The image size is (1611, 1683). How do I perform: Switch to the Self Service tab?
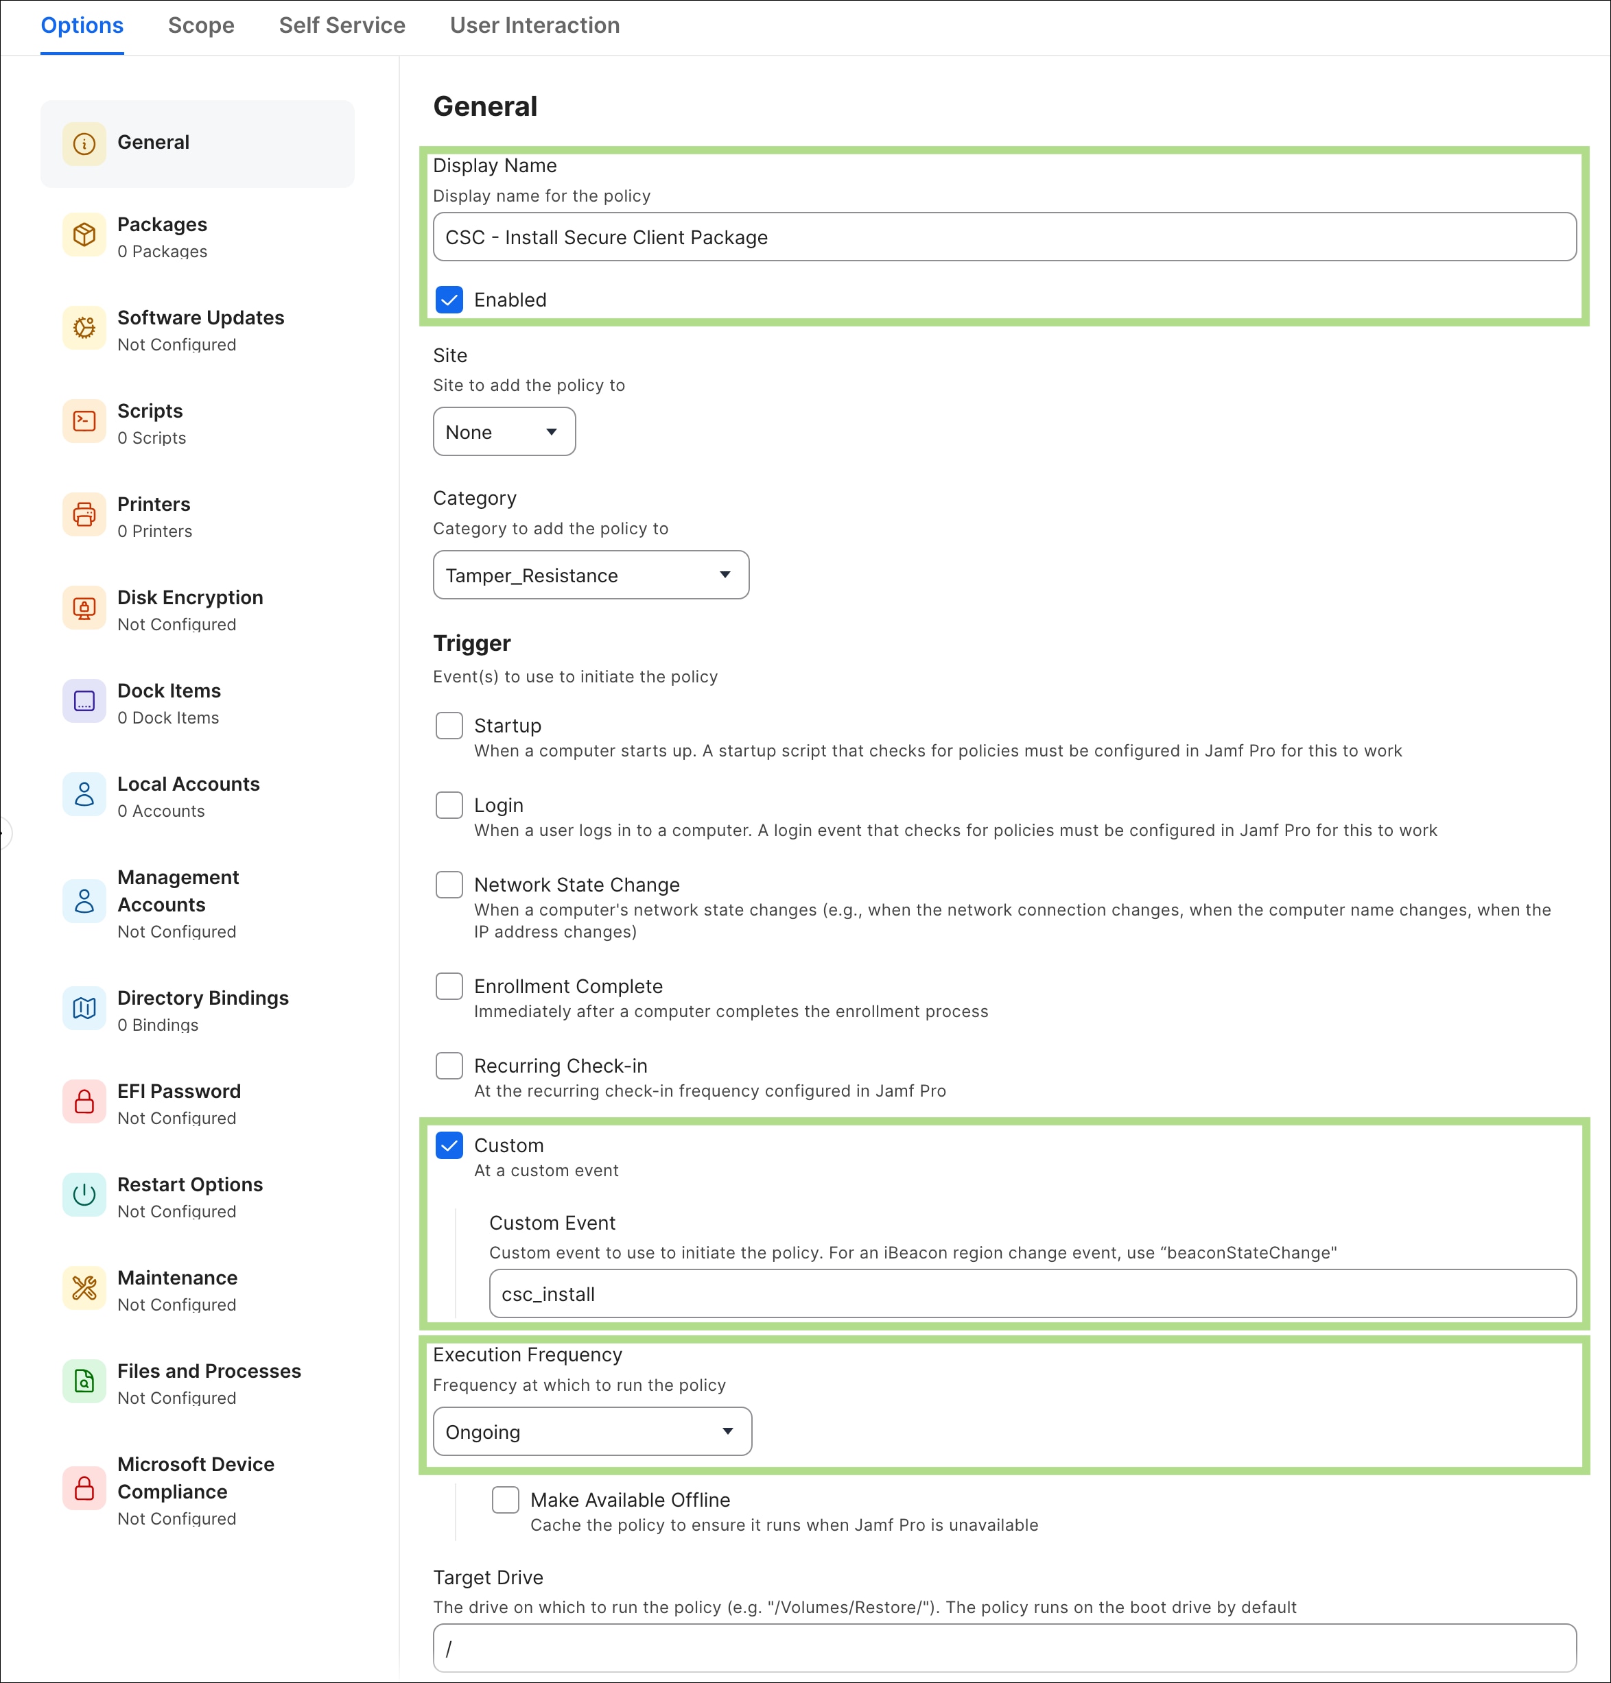click(342, 26)
